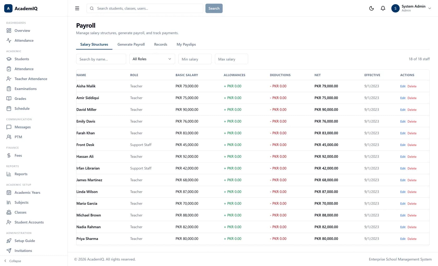The width and height of the screenshot is (438, 266).
Task: Open Student Accounts icon
Action: coord(9,222)
